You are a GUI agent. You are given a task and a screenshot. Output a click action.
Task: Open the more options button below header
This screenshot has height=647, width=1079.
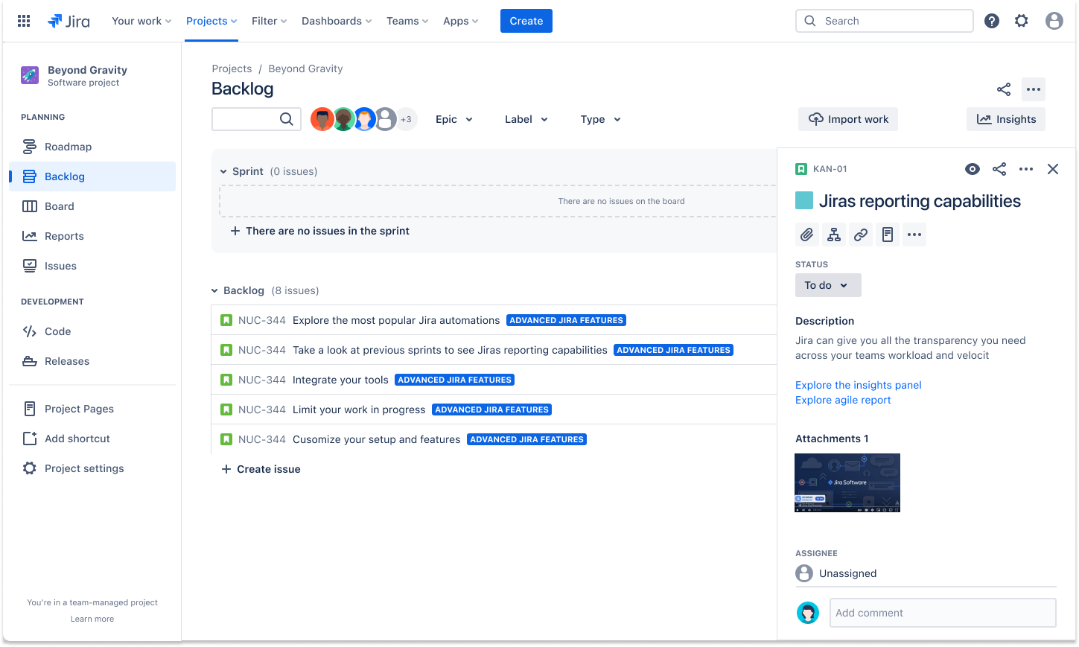1034,89
